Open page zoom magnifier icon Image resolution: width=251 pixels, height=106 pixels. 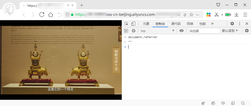243,103
